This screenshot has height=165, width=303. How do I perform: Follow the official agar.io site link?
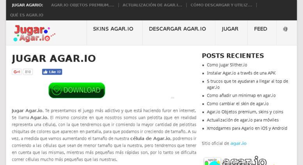[238, 144]
